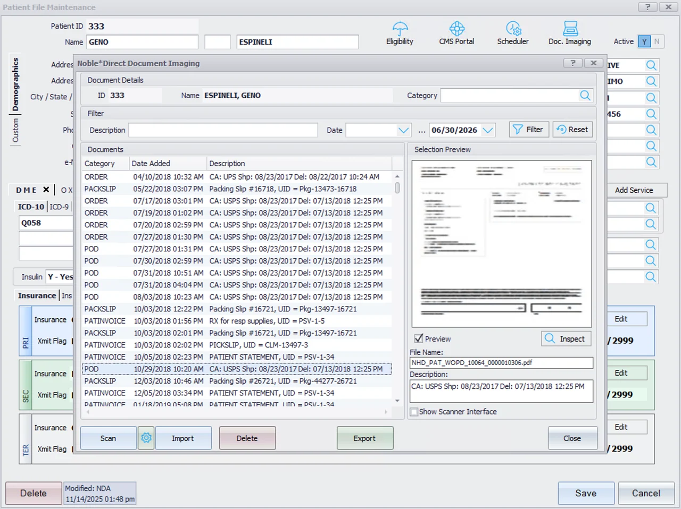Click the help button in Document Imaging dialog
Image resolution: width=681 pixels, height=509 pixels.
click(x=572, y=63)
